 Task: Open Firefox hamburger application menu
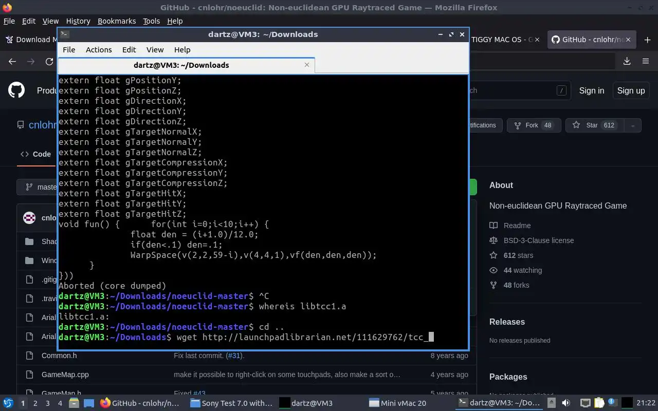tap(646, 61)
